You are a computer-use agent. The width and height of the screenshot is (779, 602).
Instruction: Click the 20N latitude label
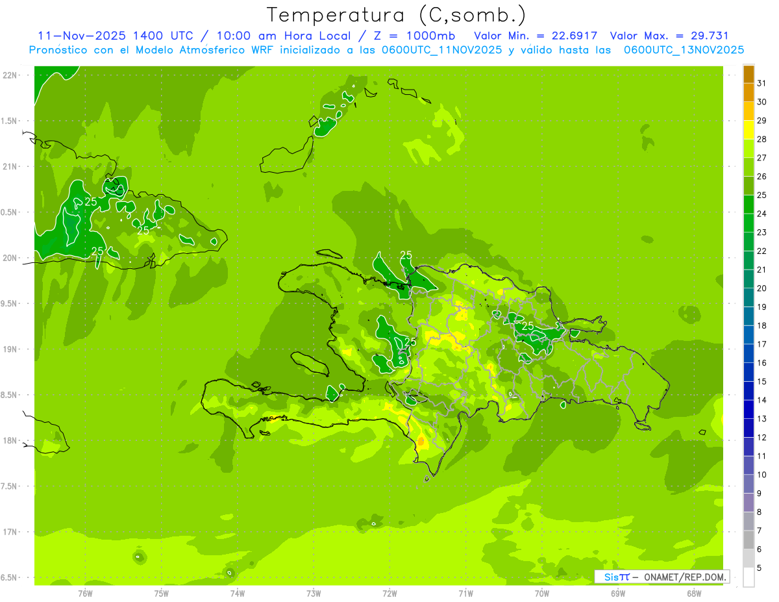[x=9, y=258]
